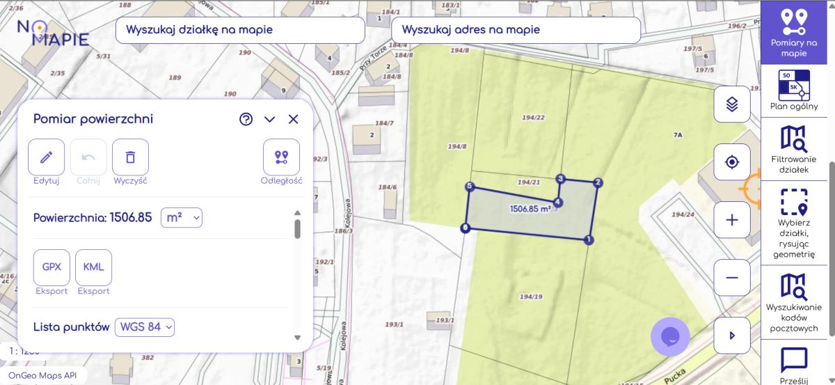Close the Pomiar powierzchni panel
The image size is (835, 385).
(293, 119)
